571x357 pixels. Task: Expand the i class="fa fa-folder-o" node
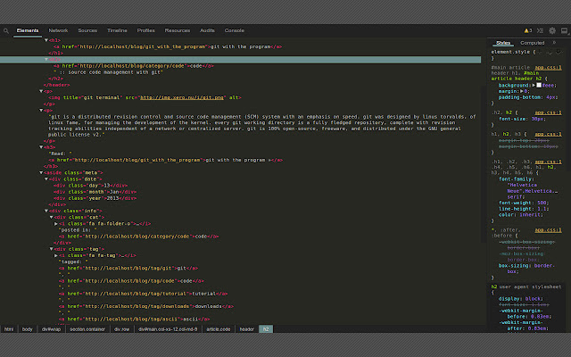click(x=56, y=222)
